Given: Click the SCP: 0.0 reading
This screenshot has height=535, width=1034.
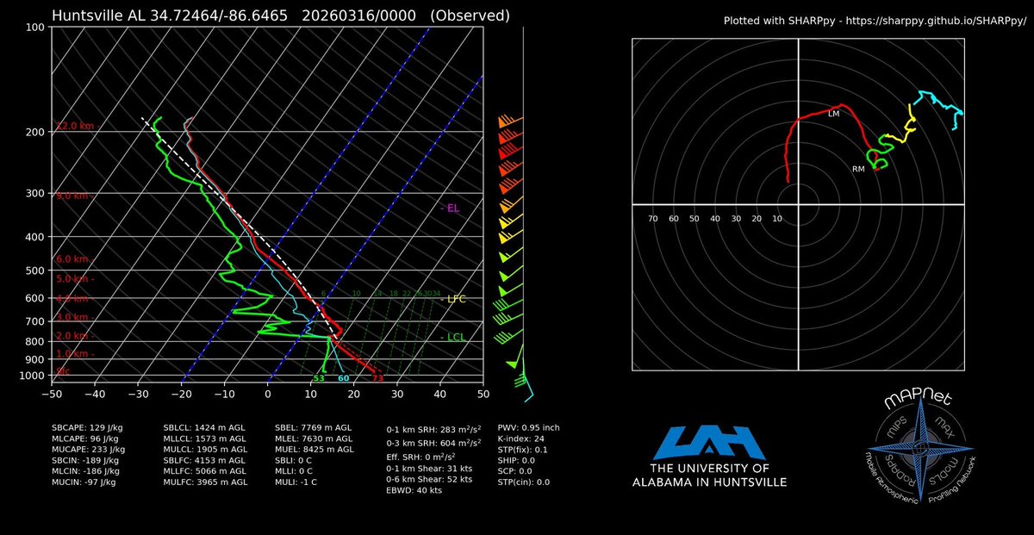Looking at the screenshot, I should (x=517, y=471).
